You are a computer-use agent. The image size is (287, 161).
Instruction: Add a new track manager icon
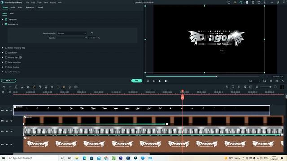(x=3, y=93)
